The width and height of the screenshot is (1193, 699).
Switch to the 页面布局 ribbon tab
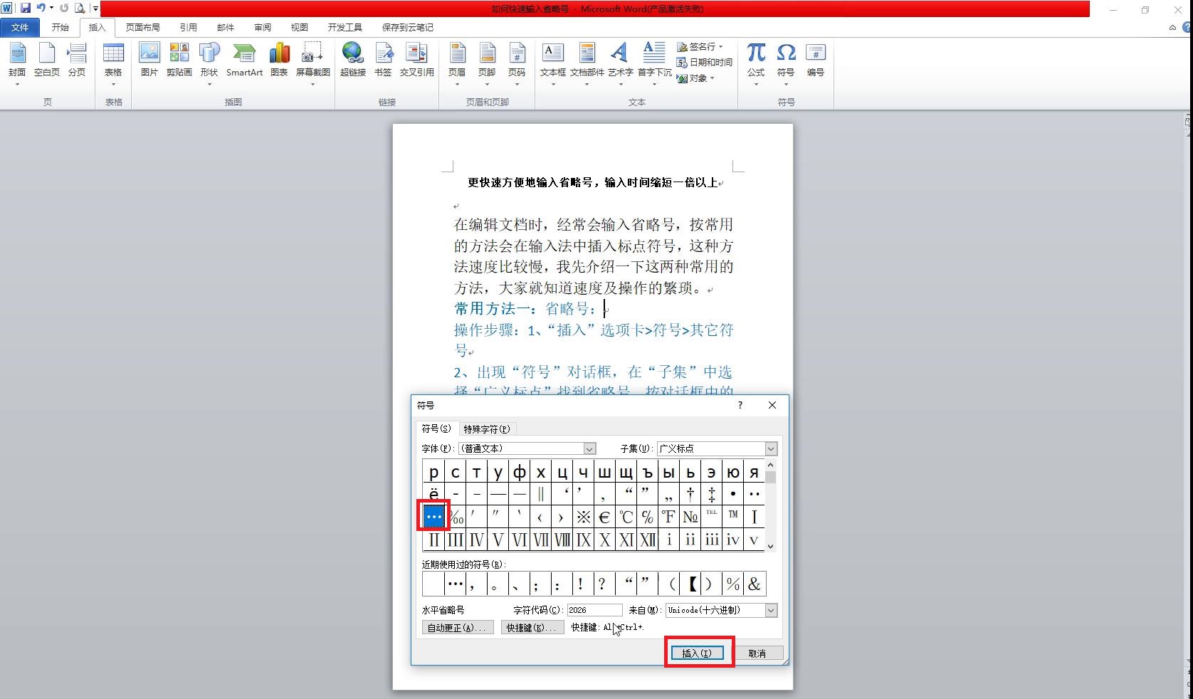tap(143, 27)
